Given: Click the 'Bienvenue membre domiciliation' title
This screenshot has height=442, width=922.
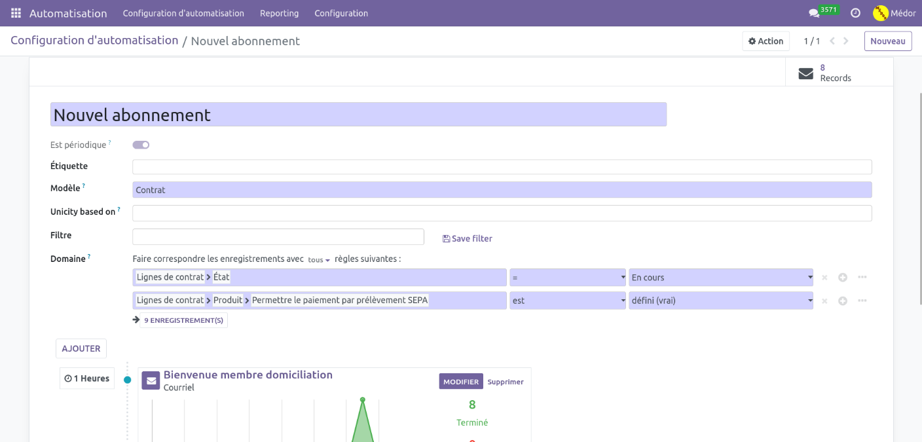Looking at the screenshot, I should [x=248, y=375].
